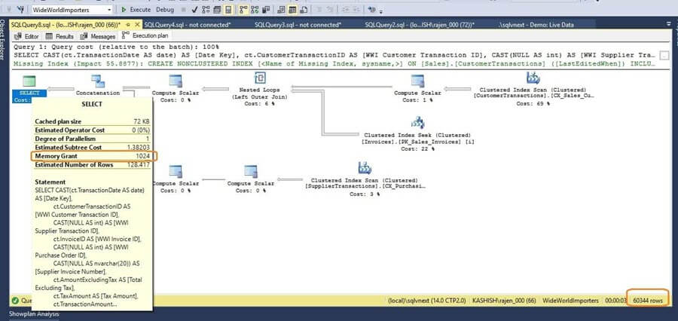Image resolution: width=678 pixels, height=321 pixels.
Task: Click '60344 rows' in status bar
Action: point(647,300)
